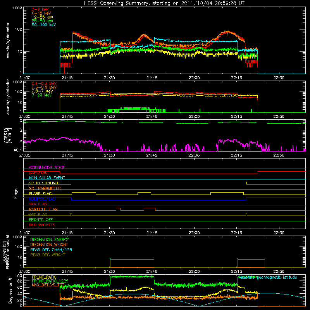Click the A0.1 level label on GOES panel
310x310 pixels.
pos(18,150)
